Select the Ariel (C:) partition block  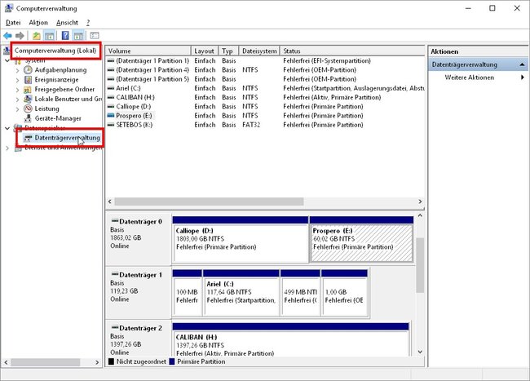tap(241, 292)
